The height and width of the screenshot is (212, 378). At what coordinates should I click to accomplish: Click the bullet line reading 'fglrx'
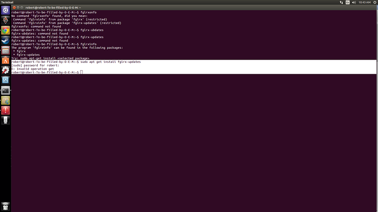click(19, 51)
